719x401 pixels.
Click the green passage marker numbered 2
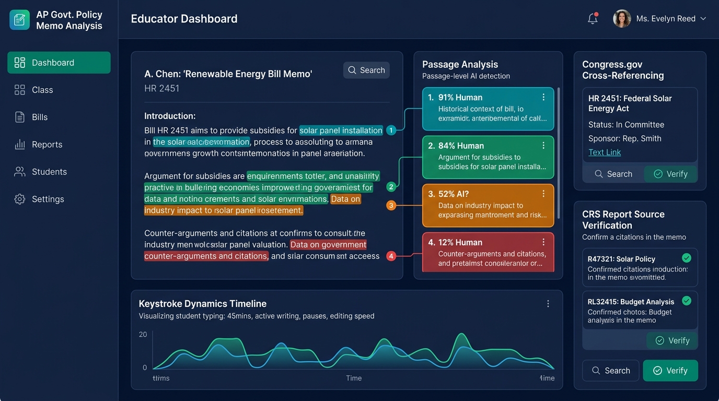[391, 186]
